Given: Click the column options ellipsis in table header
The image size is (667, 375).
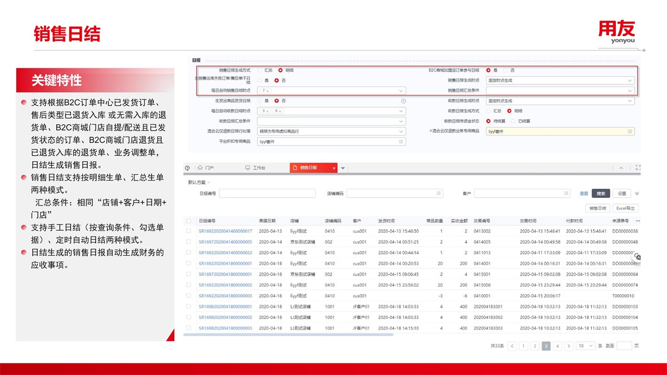Looking at the screenshot, I should coord(636,221).
